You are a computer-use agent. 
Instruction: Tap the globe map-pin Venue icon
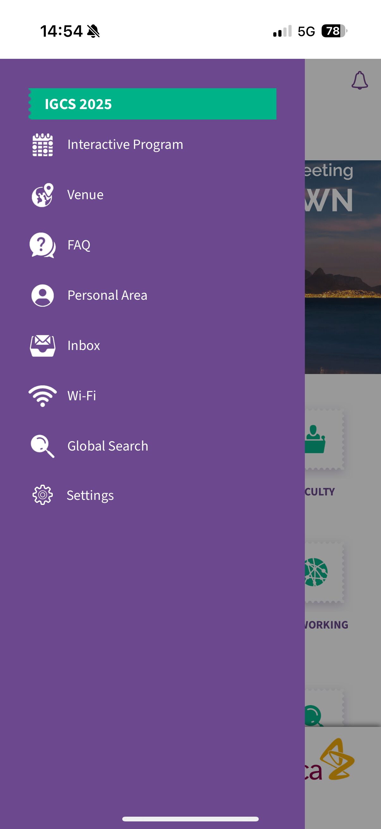coord(42,195)
